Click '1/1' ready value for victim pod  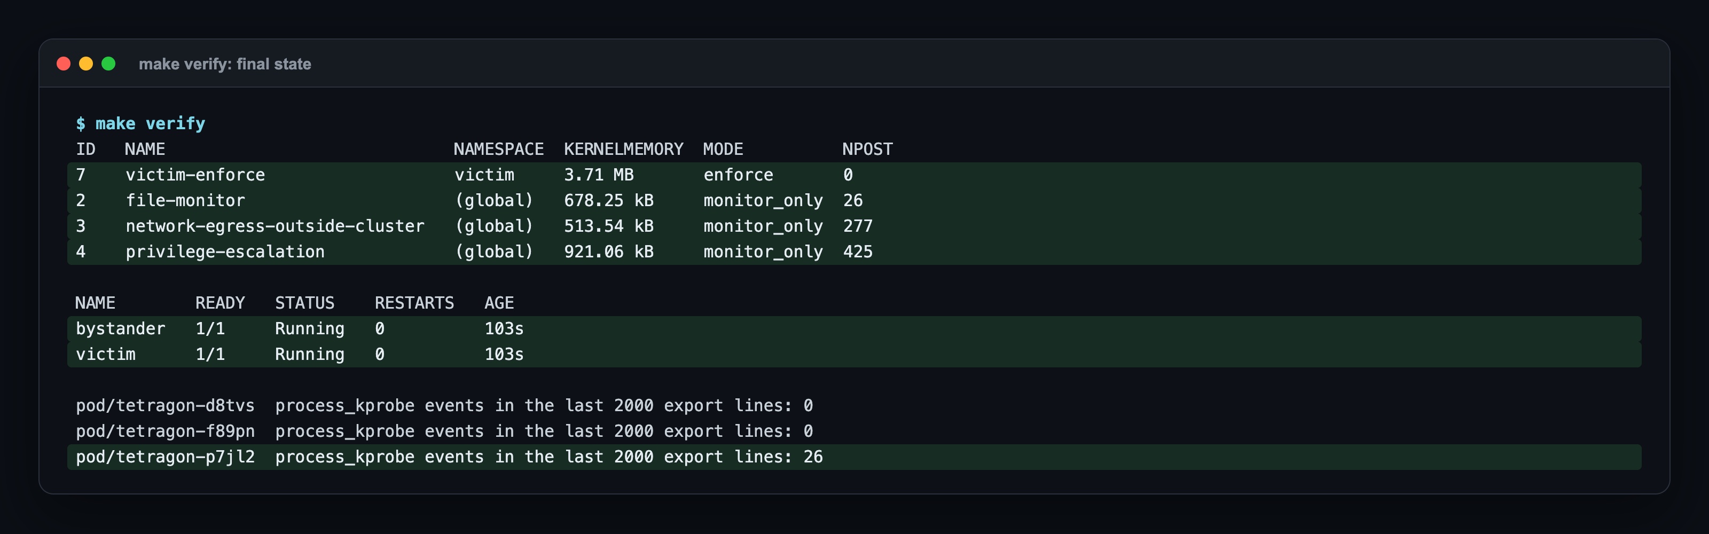click(210, 355)
